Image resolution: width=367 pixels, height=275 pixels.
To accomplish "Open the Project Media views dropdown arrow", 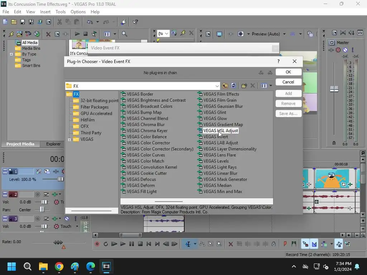I will point(115,34).
